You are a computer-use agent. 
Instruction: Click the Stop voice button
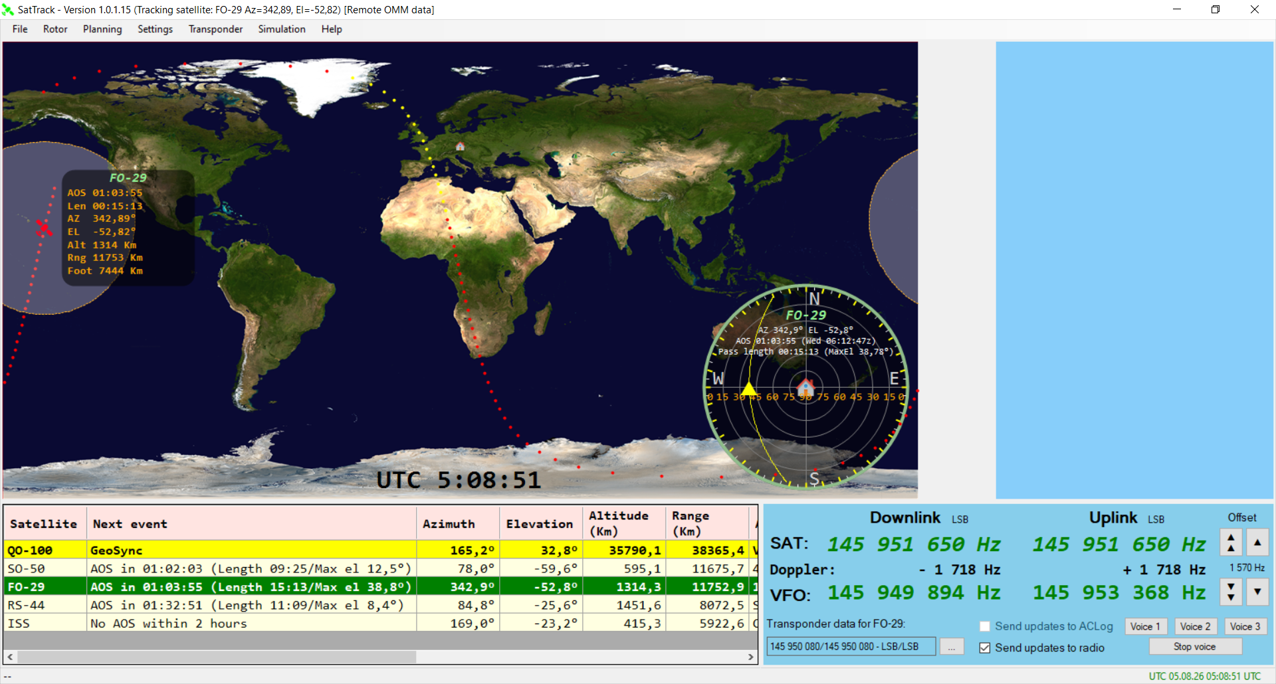(x=1194, y=647)
